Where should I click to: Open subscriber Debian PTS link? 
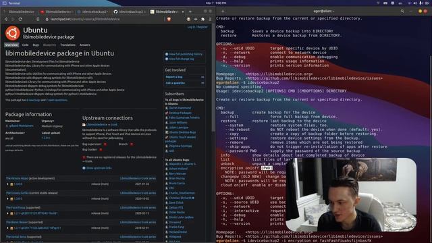pos(175,207)
